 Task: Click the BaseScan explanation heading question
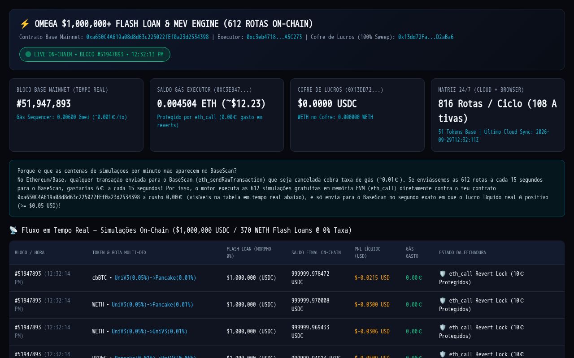pos(127,171)
